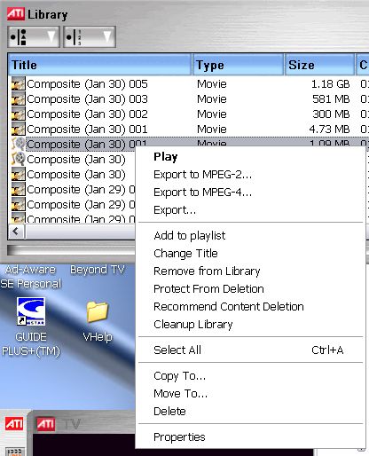369x456 pixels.
Task: Click the ATI logo beside Library title
Action: point(16,14)
